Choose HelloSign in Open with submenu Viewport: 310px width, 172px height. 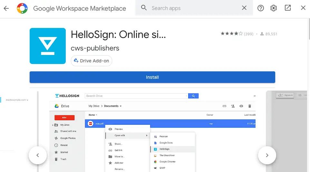pyautogui.click(x=173, y=149)
